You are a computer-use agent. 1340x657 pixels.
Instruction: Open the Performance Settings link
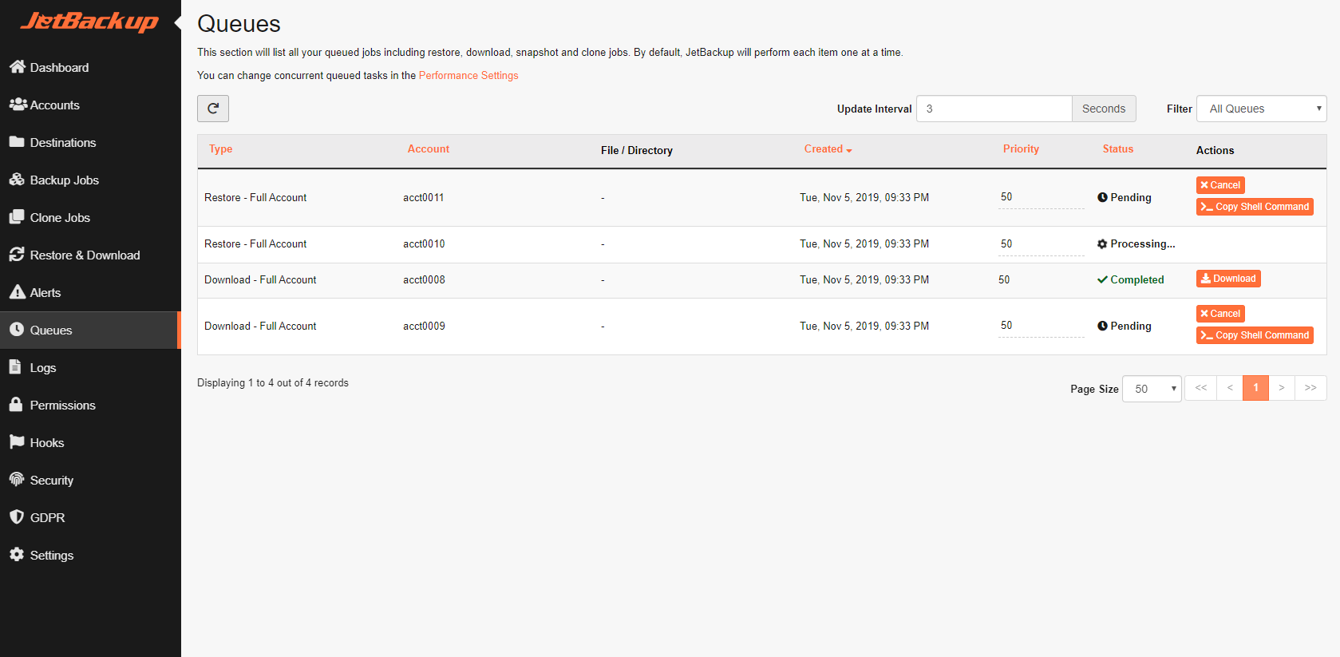(468, 75)
